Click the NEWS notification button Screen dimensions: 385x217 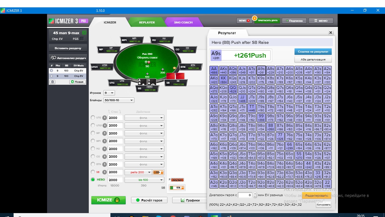click(244, 21)
